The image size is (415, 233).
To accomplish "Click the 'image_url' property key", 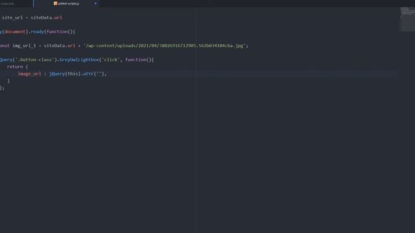I will pyautogui.click(x=29, y=74).
